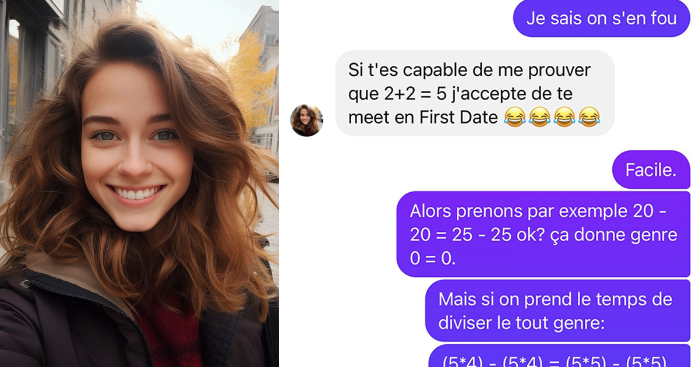Select the "Alors prenons par exemple" message
The width and height of the screenshot is (699, 367).
(543, 234)
